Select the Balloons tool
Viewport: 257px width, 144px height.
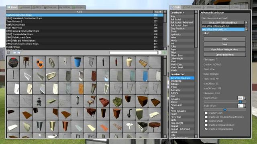[x=182, y=84]
